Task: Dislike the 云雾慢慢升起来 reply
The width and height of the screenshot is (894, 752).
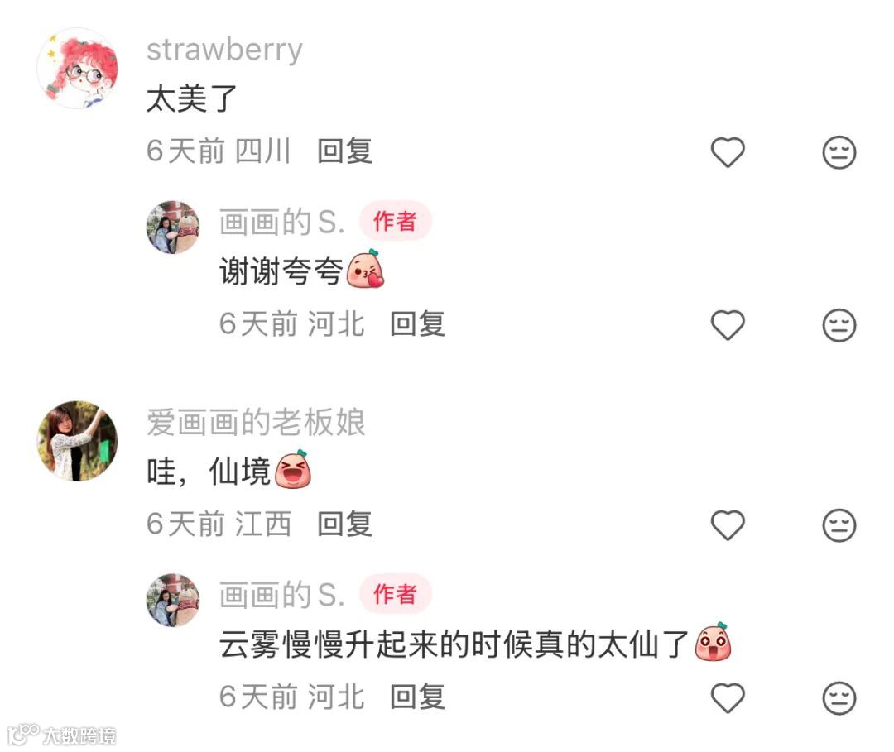Action: [x=839, y=698]
